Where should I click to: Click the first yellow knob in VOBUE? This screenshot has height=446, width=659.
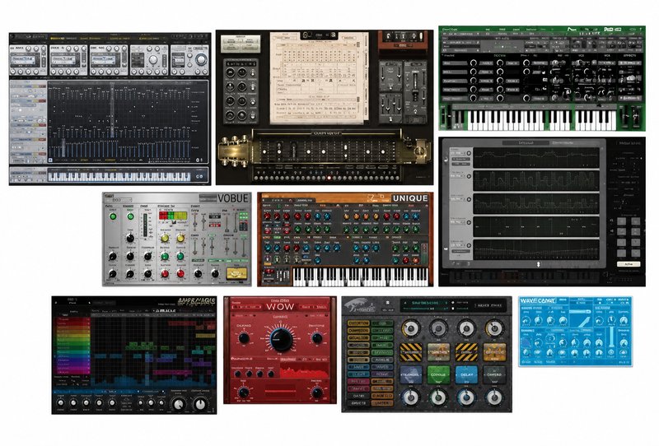coord(165,238)
